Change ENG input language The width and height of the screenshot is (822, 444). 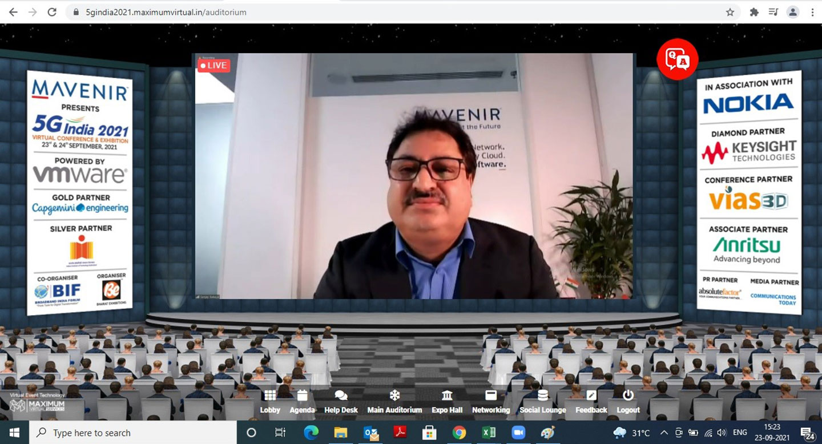point(740,433)
